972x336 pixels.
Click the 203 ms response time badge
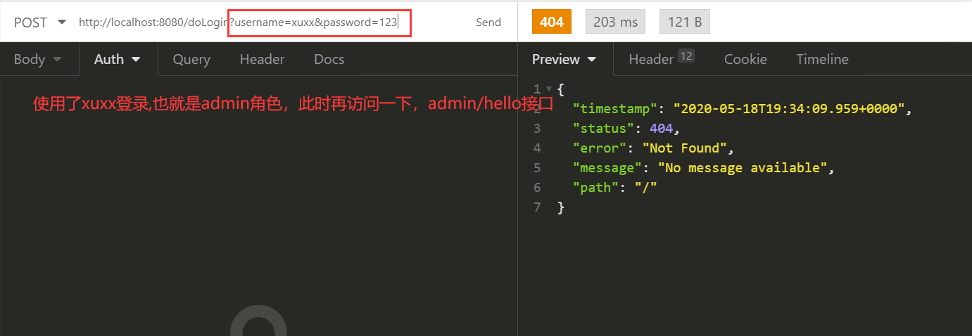(x=615, y=22)
